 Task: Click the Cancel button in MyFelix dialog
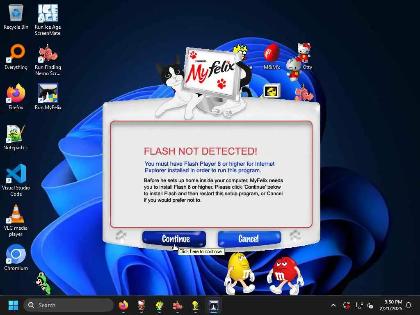(249, 239)
